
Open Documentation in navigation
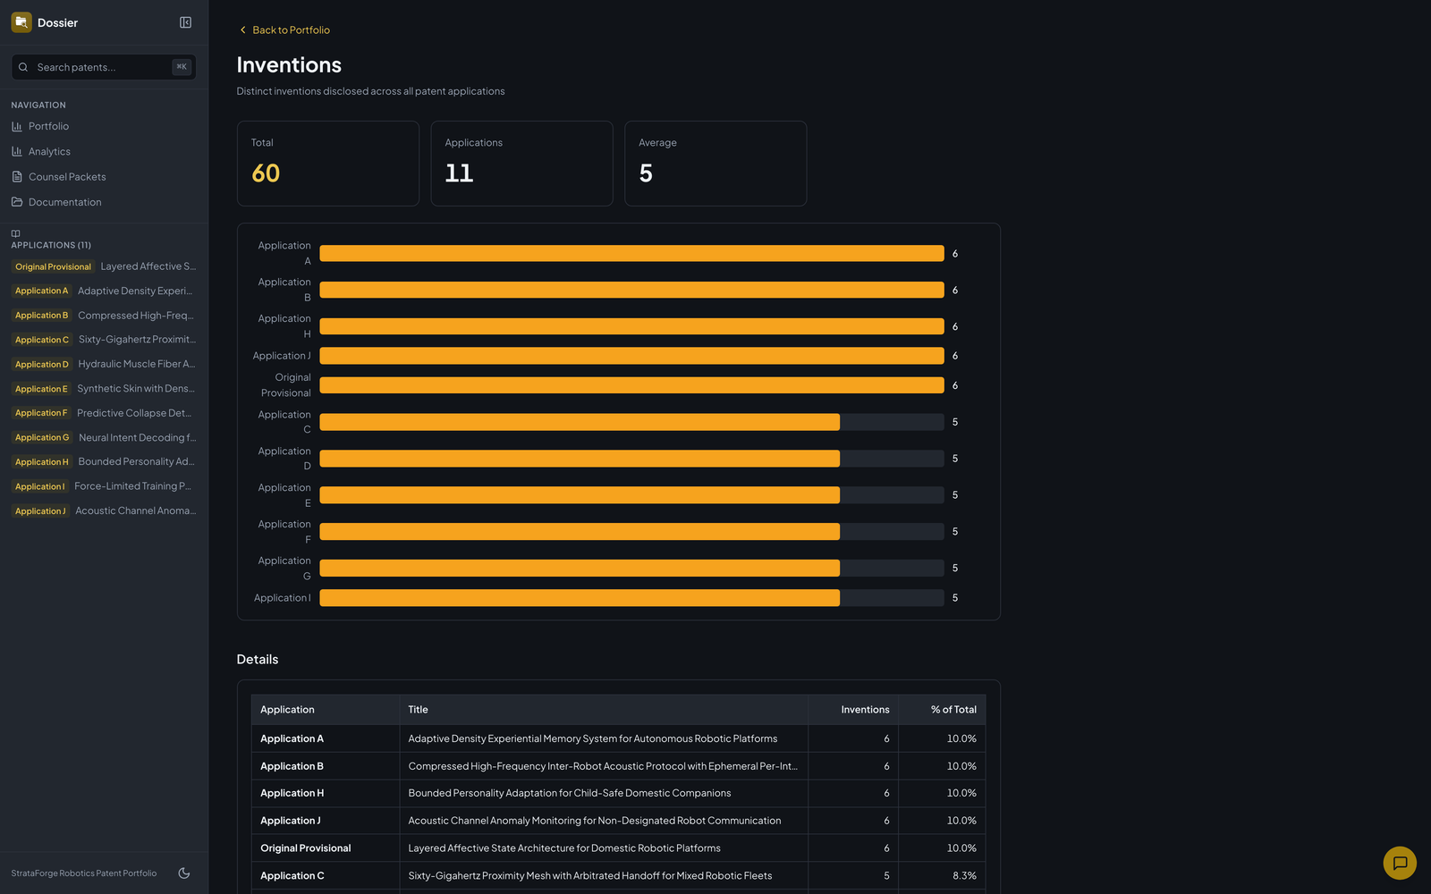(104, 202)
